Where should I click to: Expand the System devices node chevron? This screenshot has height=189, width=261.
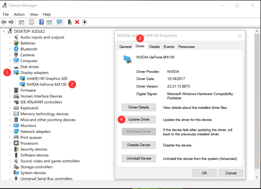click(10, 173)
